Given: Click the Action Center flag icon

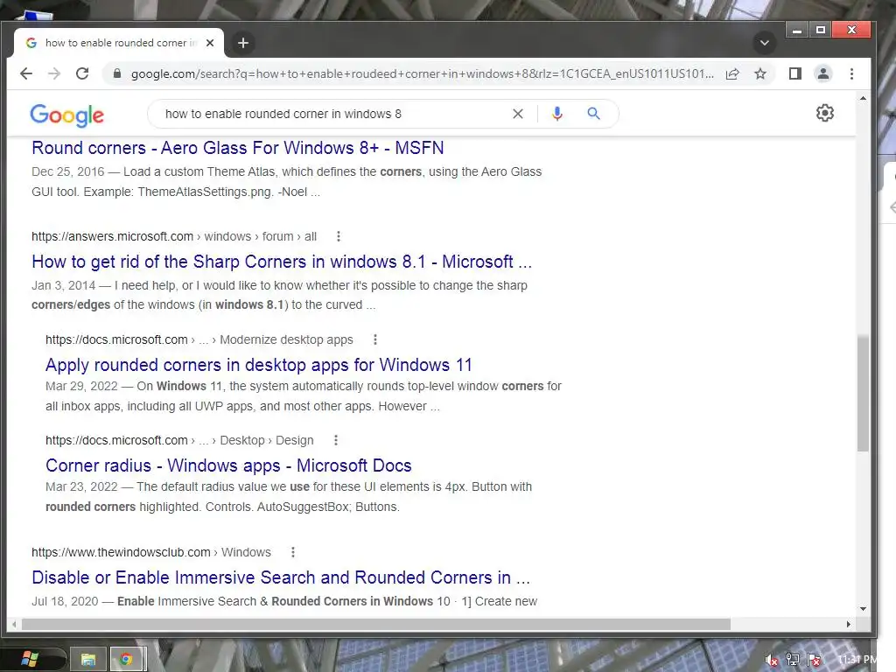Looking at the screenshot, I should [815, 660].
